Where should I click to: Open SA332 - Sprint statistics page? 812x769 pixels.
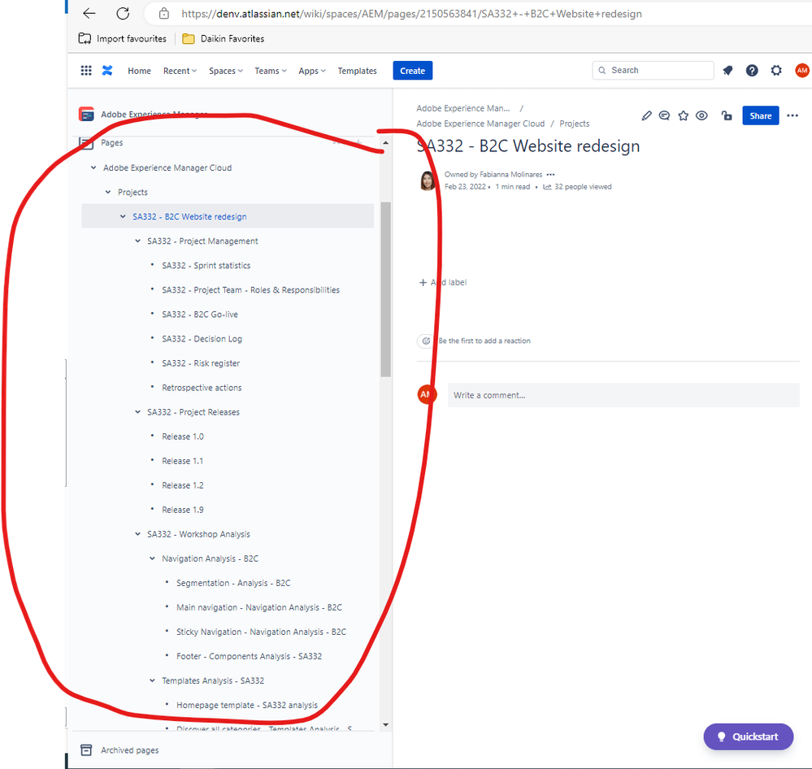coord(206,265)
